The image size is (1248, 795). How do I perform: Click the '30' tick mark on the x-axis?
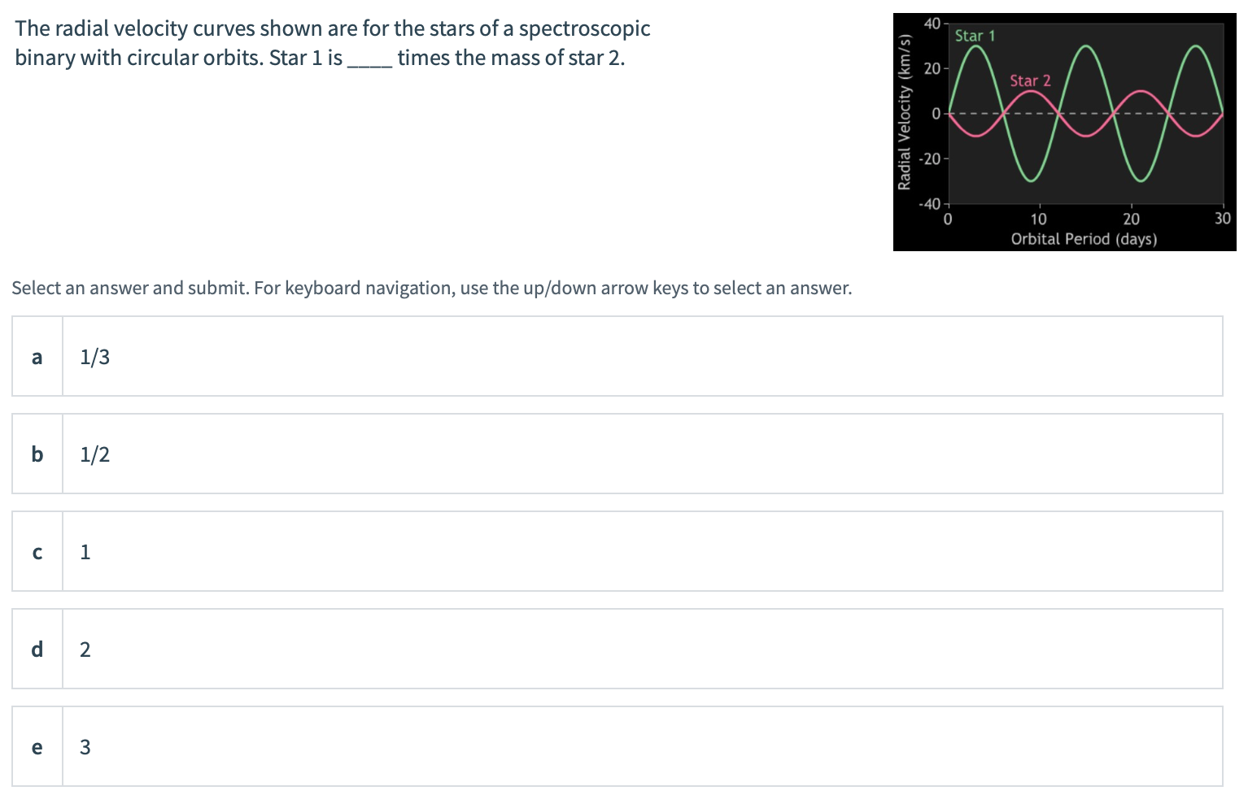[x=1223, y=219]
